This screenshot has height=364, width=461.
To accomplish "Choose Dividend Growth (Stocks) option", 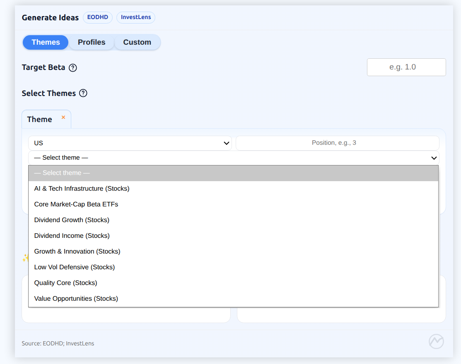I will coord(234,220).
